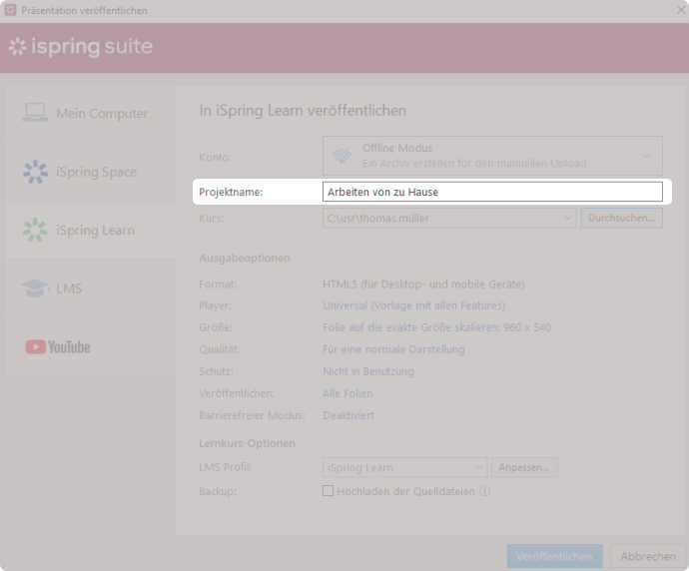Click the LMS graduation cap icon

[35, 288]
